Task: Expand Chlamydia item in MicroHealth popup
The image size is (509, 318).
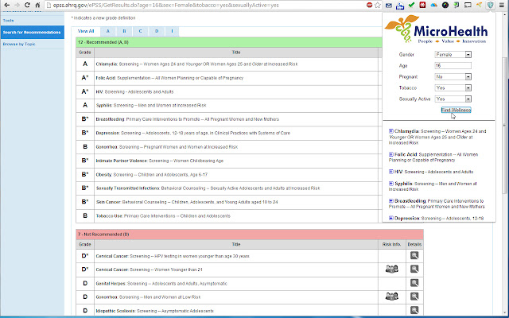Action: click(x=390, y=130)
